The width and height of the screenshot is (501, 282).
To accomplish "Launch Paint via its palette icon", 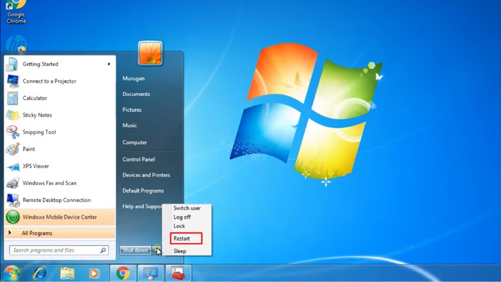I will pos(13,149).
